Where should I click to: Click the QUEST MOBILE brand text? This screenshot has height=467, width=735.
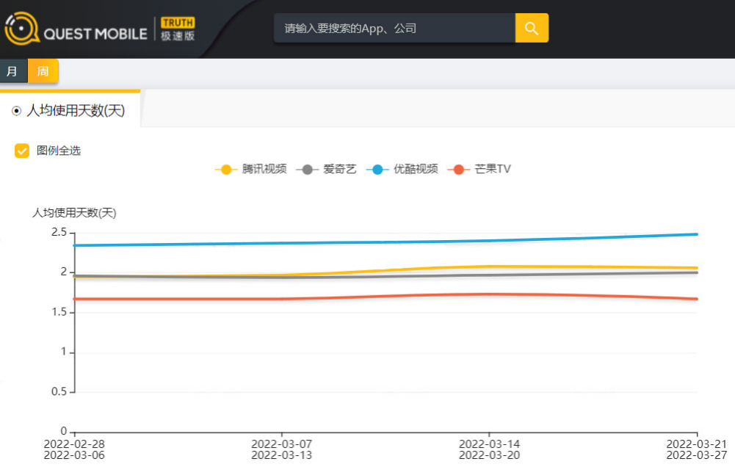click(95, 34)
